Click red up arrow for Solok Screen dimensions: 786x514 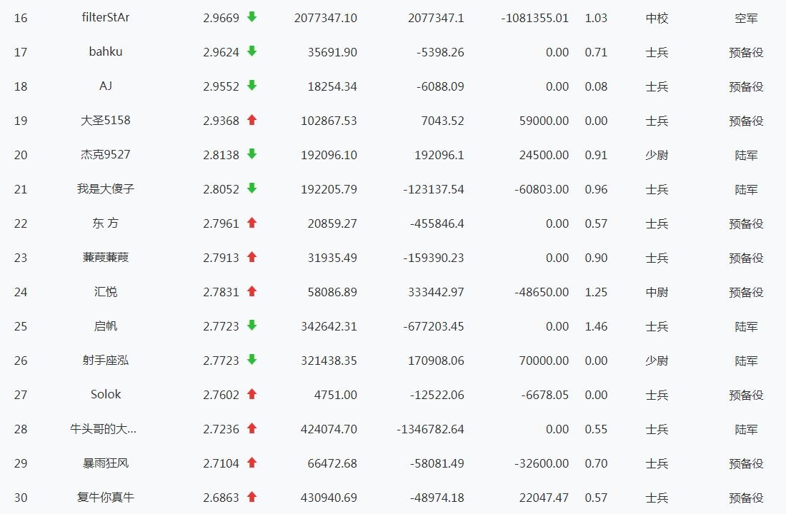[x=252, y=394]
